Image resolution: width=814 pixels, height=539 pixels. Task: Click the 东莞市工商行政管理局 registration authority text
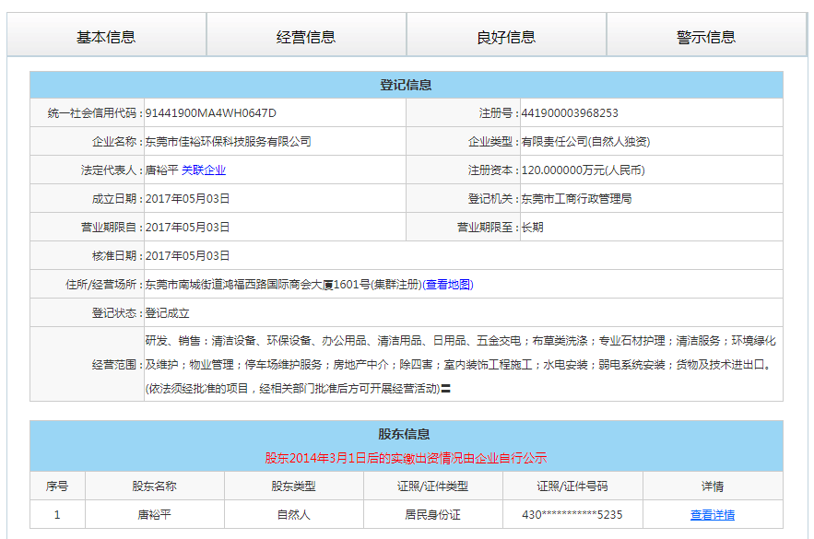[576, 199]
